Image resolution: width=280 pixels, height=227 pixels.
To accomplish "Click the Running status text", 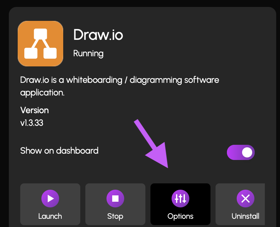I will click(x=88, y=53).
